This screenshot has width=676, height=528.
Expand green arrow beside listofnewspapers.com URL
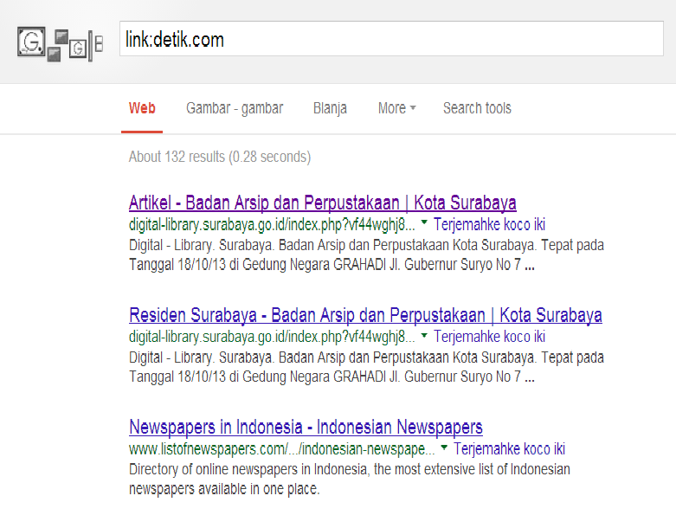click(x=444, y=447)
